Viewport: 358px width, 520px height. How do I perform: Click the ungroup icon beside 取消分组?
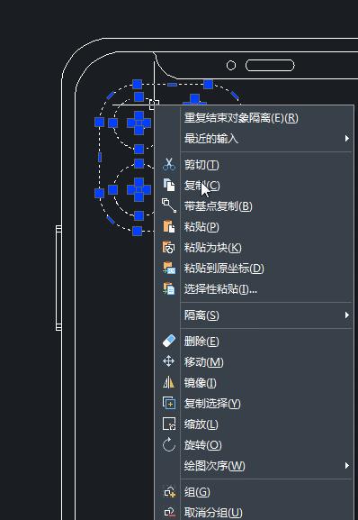click(x=170, y=513)
